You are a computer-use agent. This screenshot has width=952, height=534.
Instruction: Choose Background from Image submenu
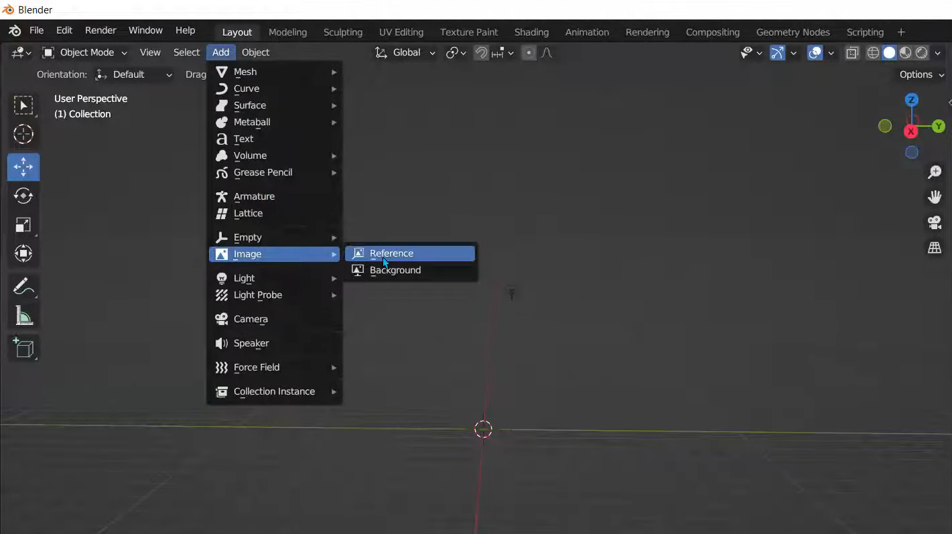(410, 270)
